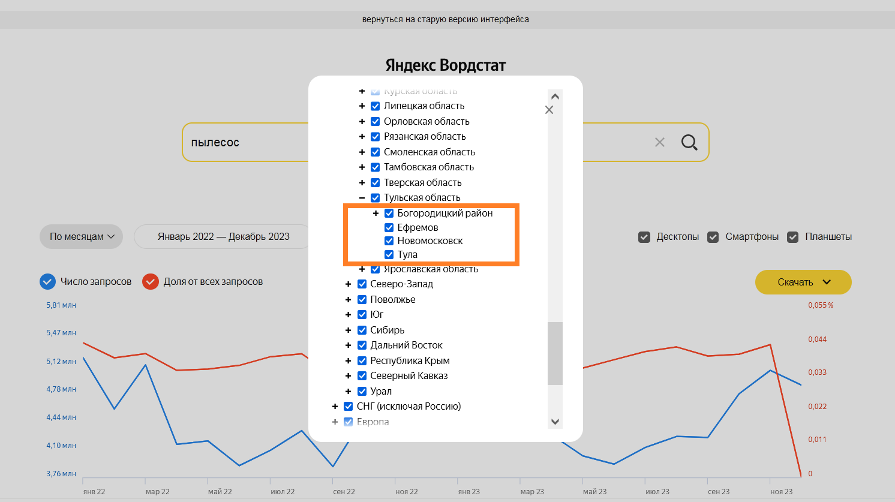The image size is (895, 502).
Task: Click region list scrollbar thumb
Action: (x=555, y=353)
